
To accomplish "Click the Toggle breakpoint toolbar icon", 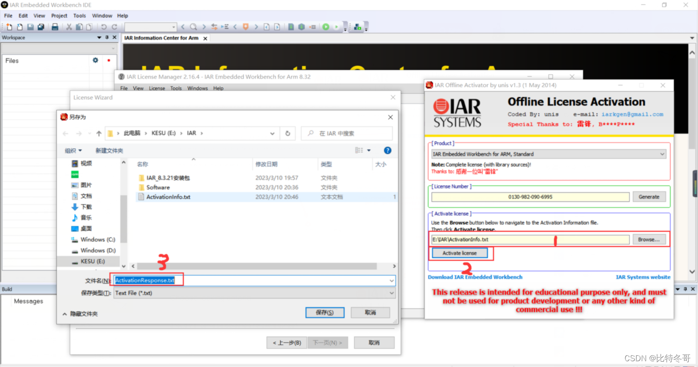I will [x=312, y=27].
